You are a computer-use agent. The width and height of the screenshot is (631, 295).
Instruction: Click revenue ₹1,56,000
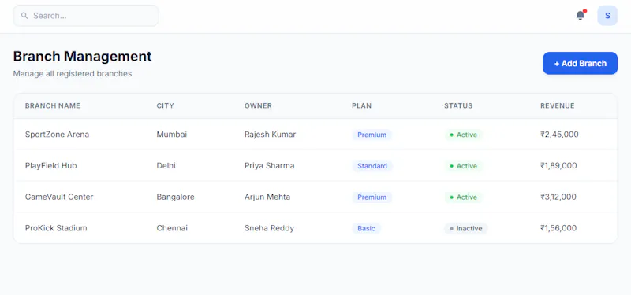558,228
